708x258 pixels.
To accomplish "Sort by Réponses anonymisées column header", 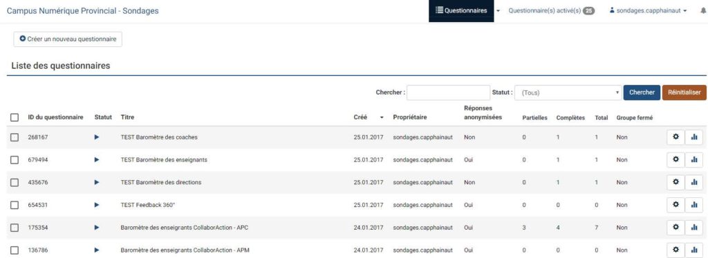I will pos(482,112).
